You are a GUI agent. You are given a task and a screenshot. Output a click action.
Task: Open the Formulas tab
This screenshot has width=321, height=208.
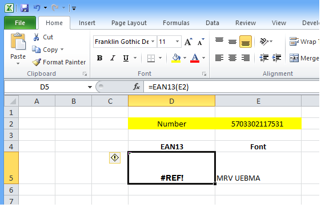click(176, 23)
